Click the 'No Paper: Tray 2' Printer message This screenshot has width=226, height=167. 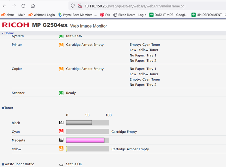coord(143,61)
